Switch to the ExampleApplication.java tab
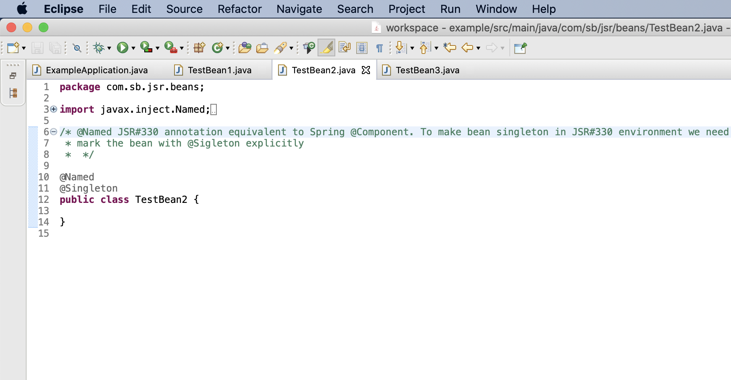Viewport: 731px width, 380px height. click(x=97, y=70)
